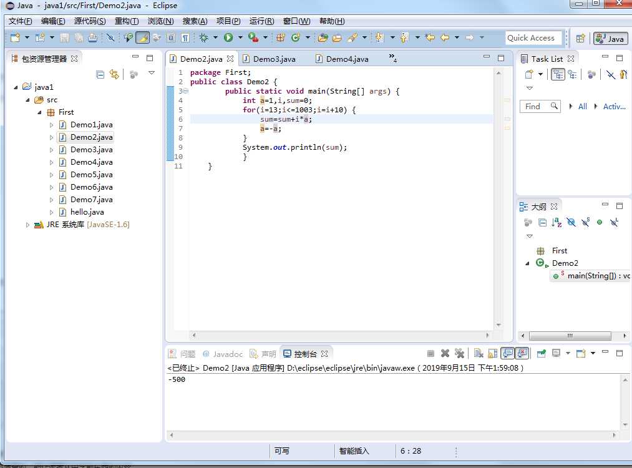The width and height of the screenshot is (632, 468).
Task: Clear the console output icon
Action: click(479, 354)
